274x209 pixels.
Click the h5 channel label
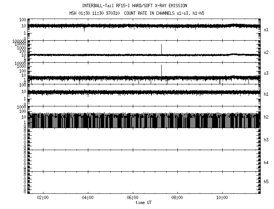click(x=266, y=182)
